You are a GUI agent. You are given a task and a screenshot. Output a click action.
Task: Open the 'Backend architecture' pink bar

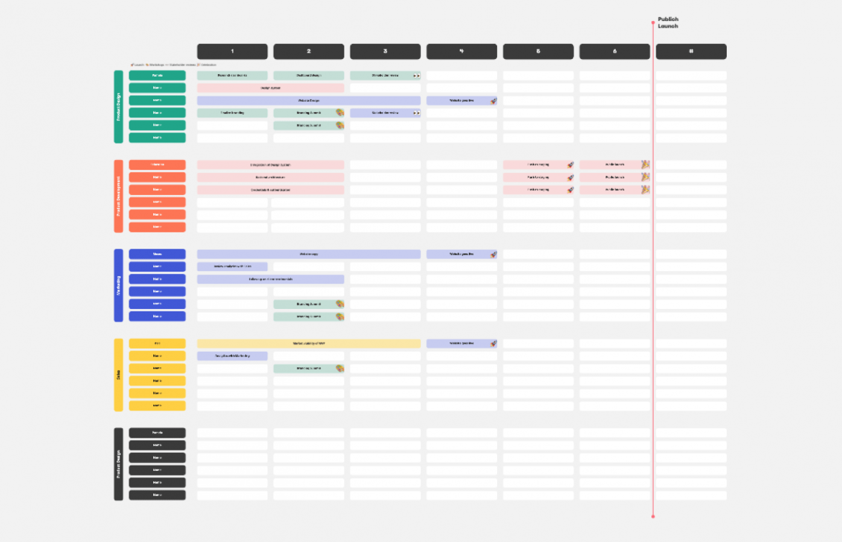[271, 178]
